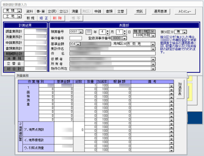Click the 消費税 label

(x=14, y=59)
